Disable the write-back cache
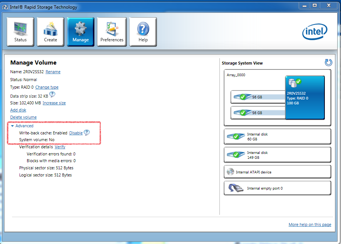341x244 pixels. pyautogui.click(x=76, y=133)
